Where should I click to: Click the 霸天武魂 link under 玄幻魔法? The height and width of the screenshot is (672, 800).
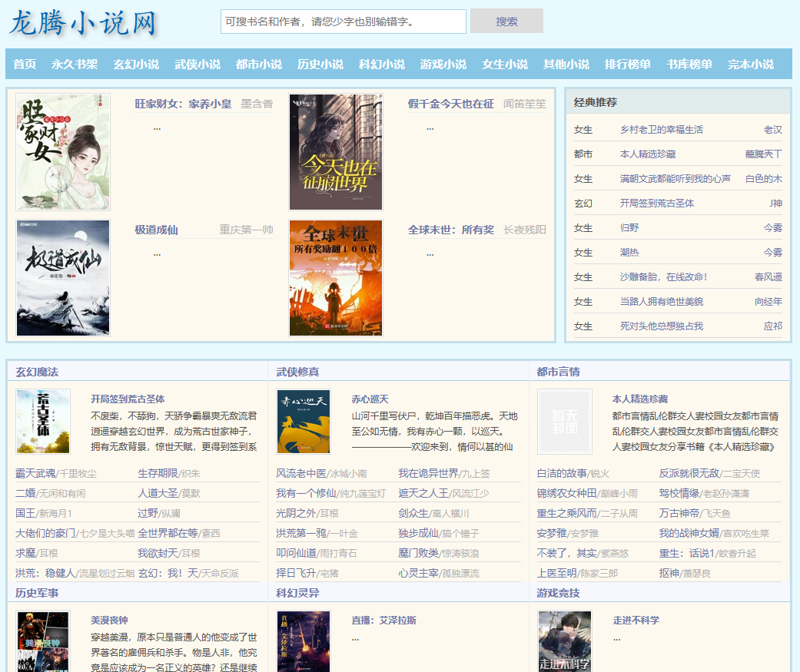[35, 473]
